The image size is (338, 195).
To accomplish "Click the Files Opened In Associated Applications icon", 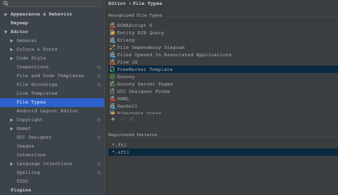I will tap(112, 55).
